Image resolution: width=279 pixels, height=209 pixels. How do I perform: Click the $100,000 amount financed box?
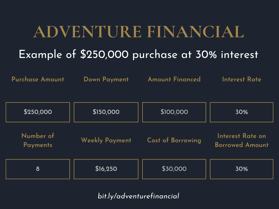click(x=174, y=112)
